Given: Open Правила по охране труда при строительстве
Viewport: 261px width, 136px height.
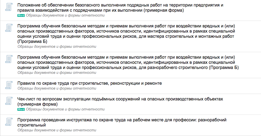Looking at the screenshot, I should pos(89,83).
